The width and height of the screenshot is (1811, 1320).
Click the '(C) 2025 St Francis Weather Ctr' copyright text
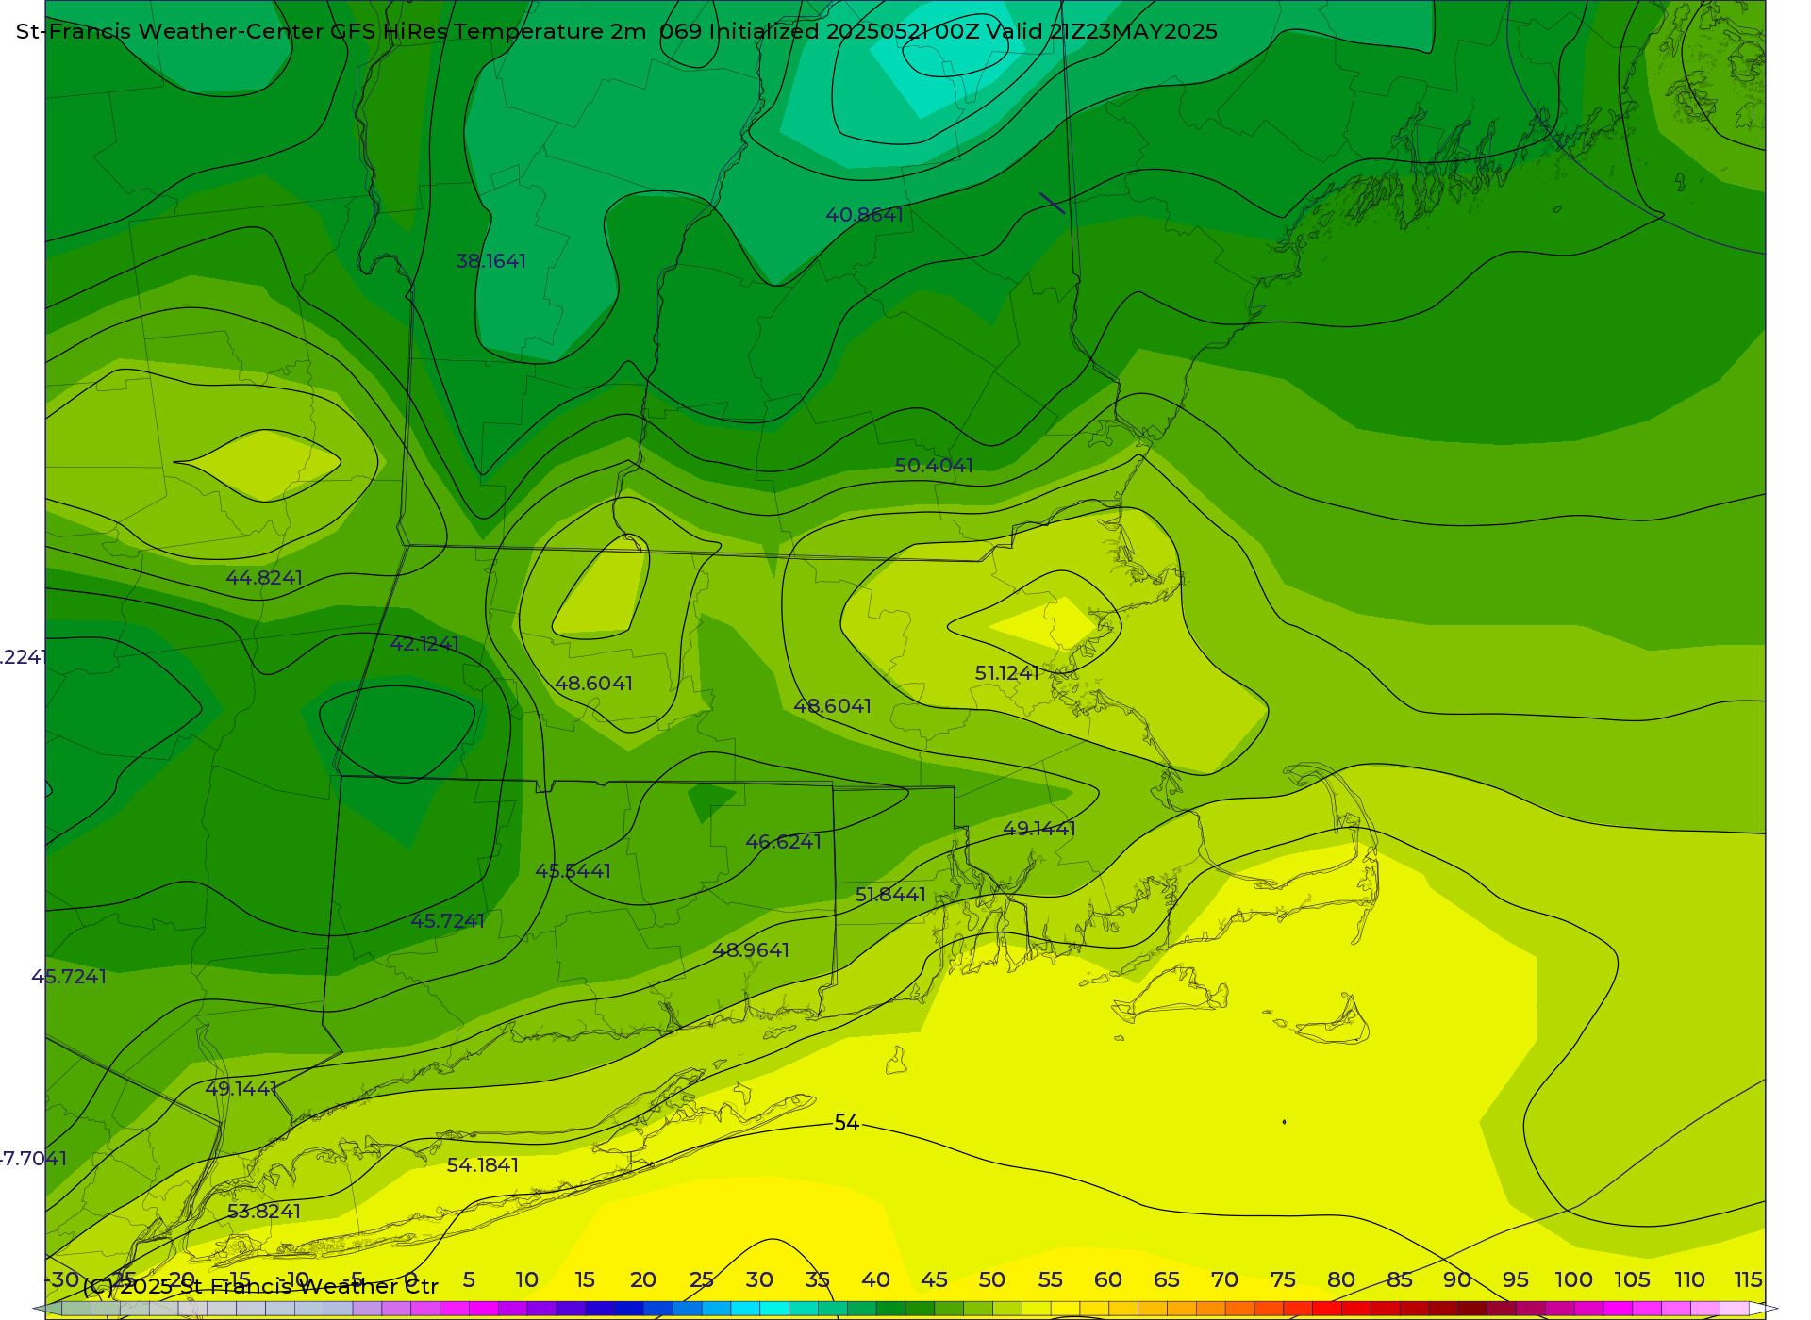tap(260, 1287)
